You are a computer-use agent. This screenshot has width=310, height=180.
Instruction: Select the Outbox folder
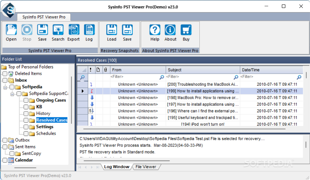pos(22,140)
